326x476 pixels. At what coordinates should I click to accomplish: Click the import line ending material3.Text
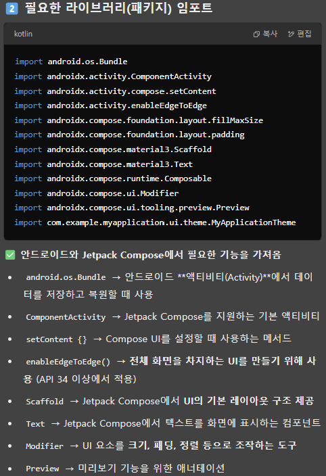tap(103, 164)
